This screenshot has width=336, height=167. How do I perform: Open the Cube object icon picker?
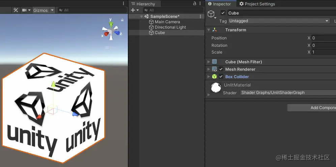(212, 14)
